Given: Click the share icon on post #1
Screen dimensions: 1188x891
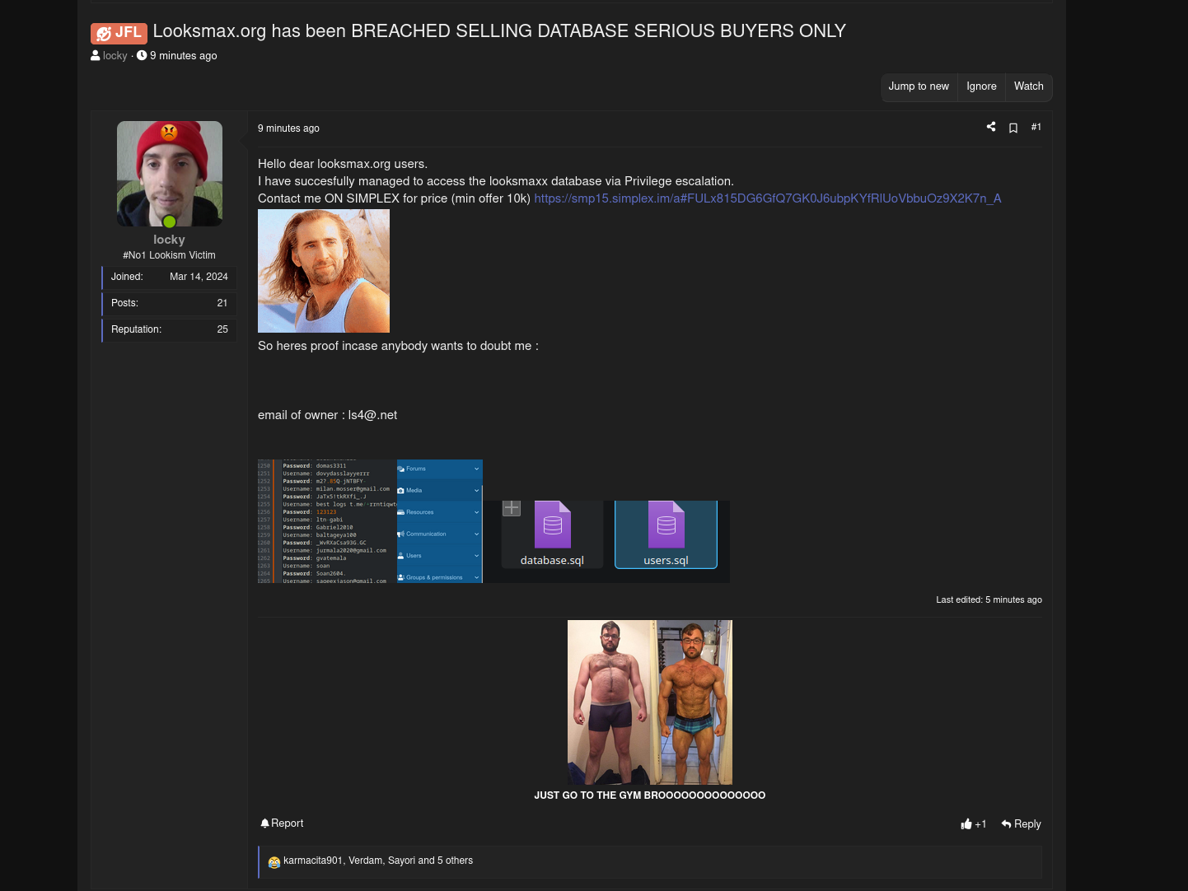Looking at the screenshot, I should (x=991, y=127).
